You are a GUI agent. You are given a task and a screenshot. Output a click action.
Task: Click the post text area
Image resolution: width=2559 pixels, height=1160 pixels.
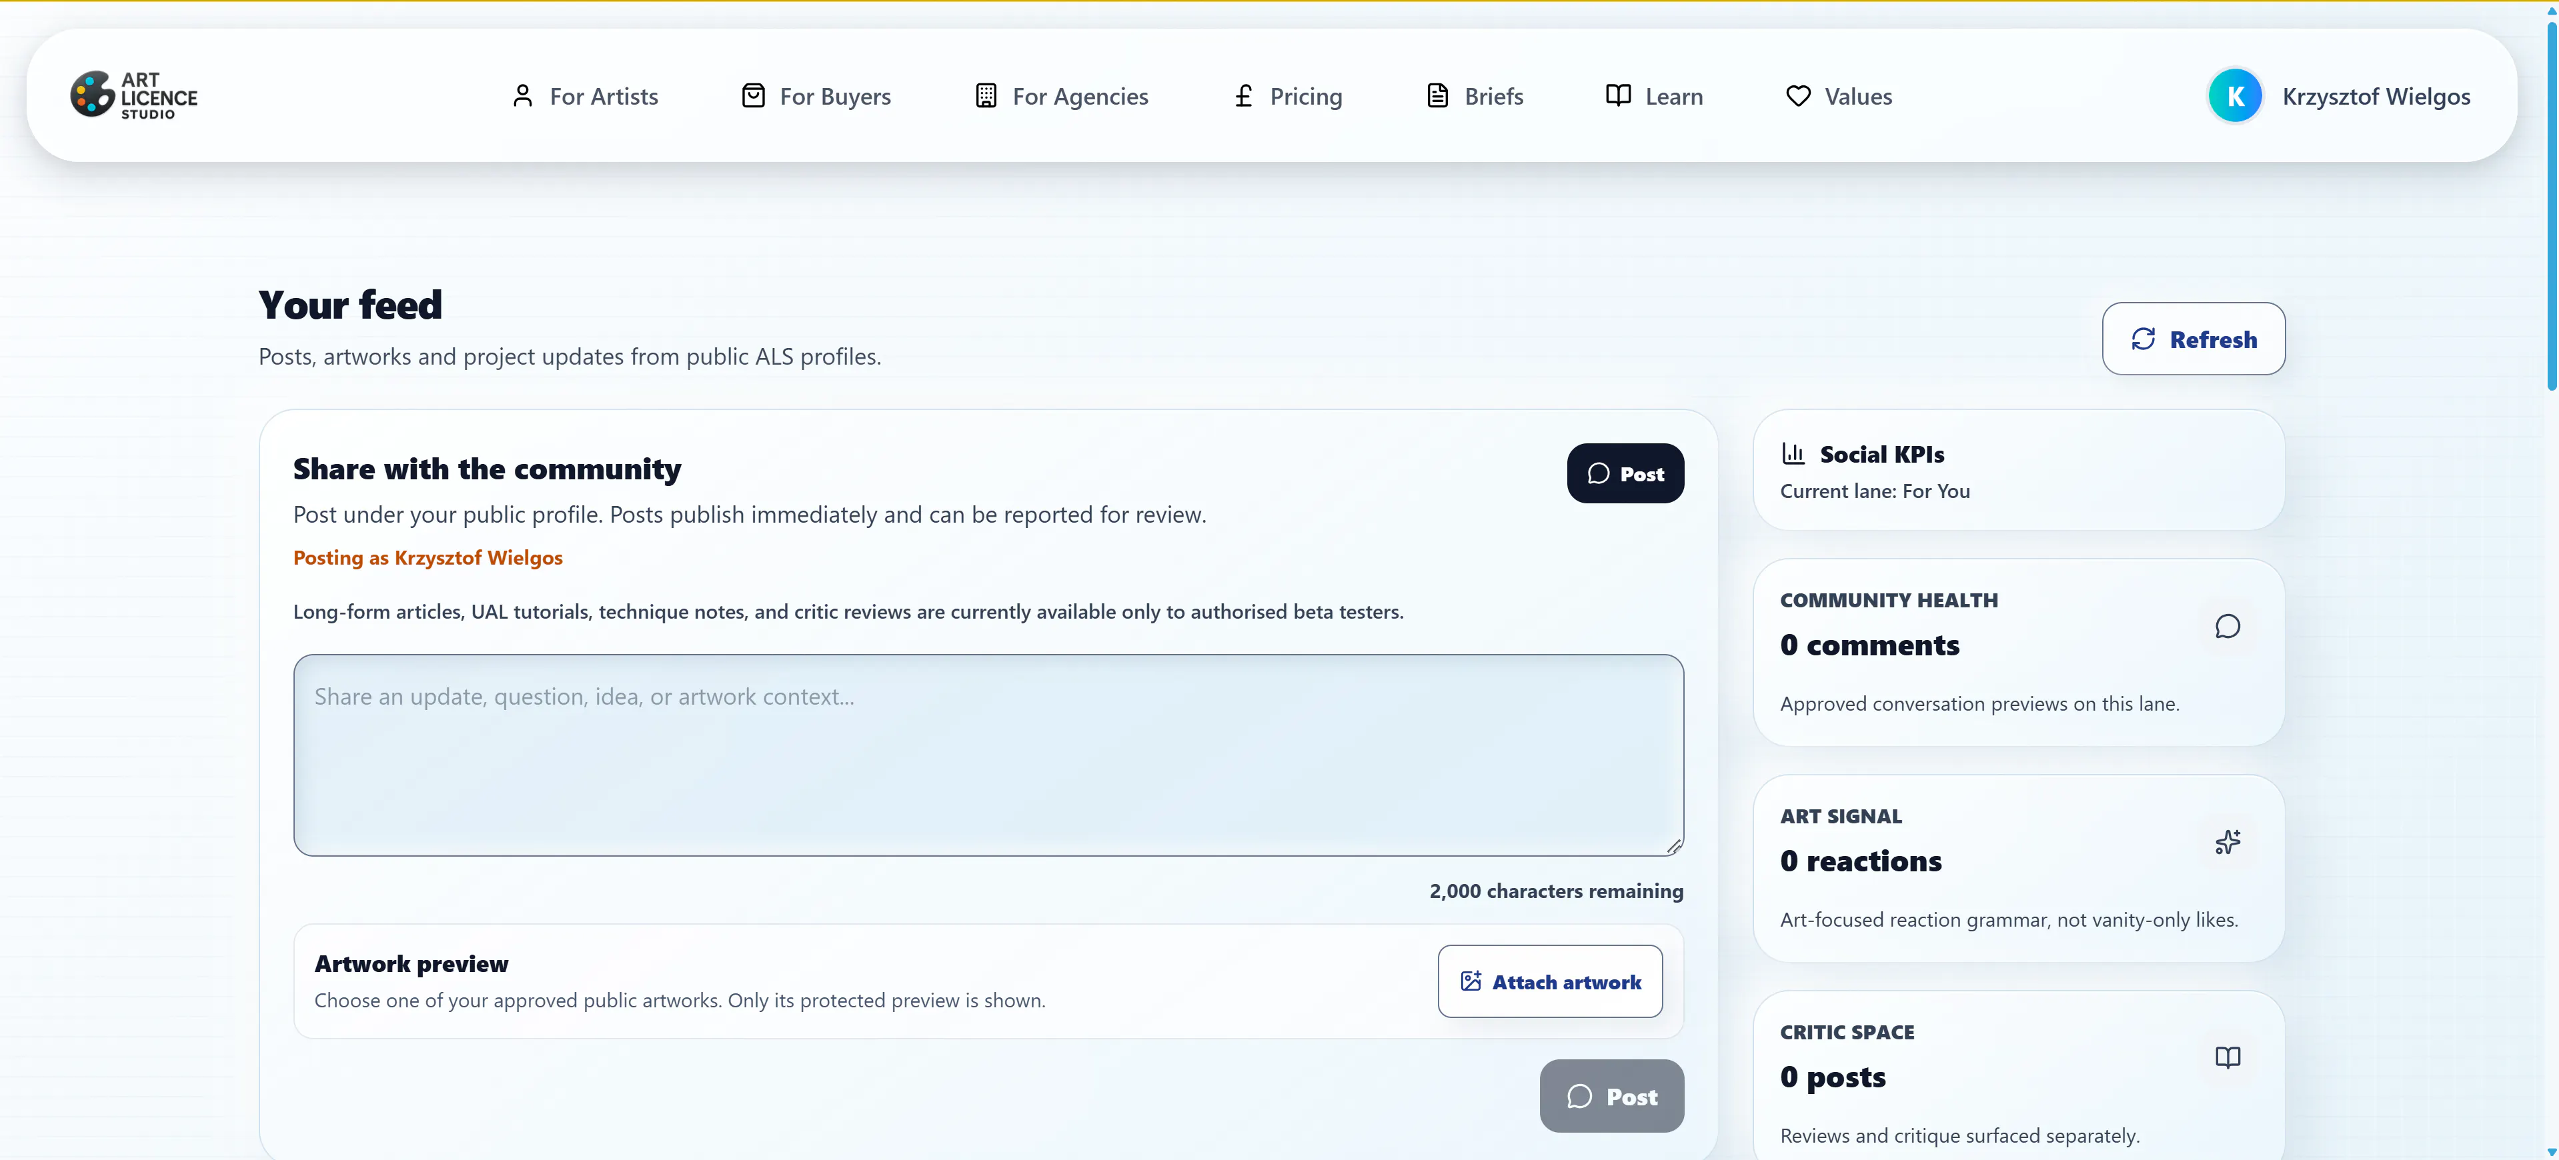(988, 755)
